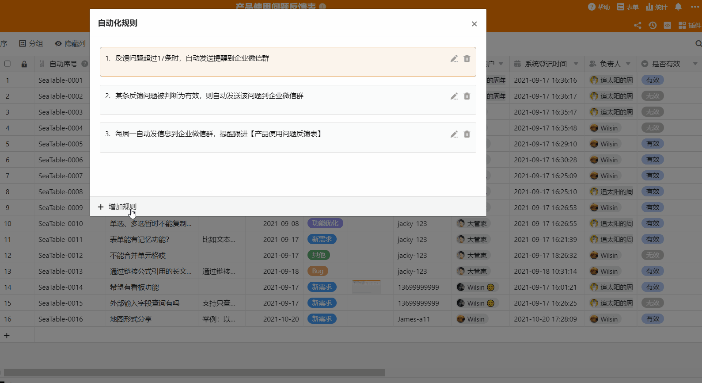This screenshot has height=383, width=702.
Task: Open the 分组 group option
Action: tap(31, 43)
